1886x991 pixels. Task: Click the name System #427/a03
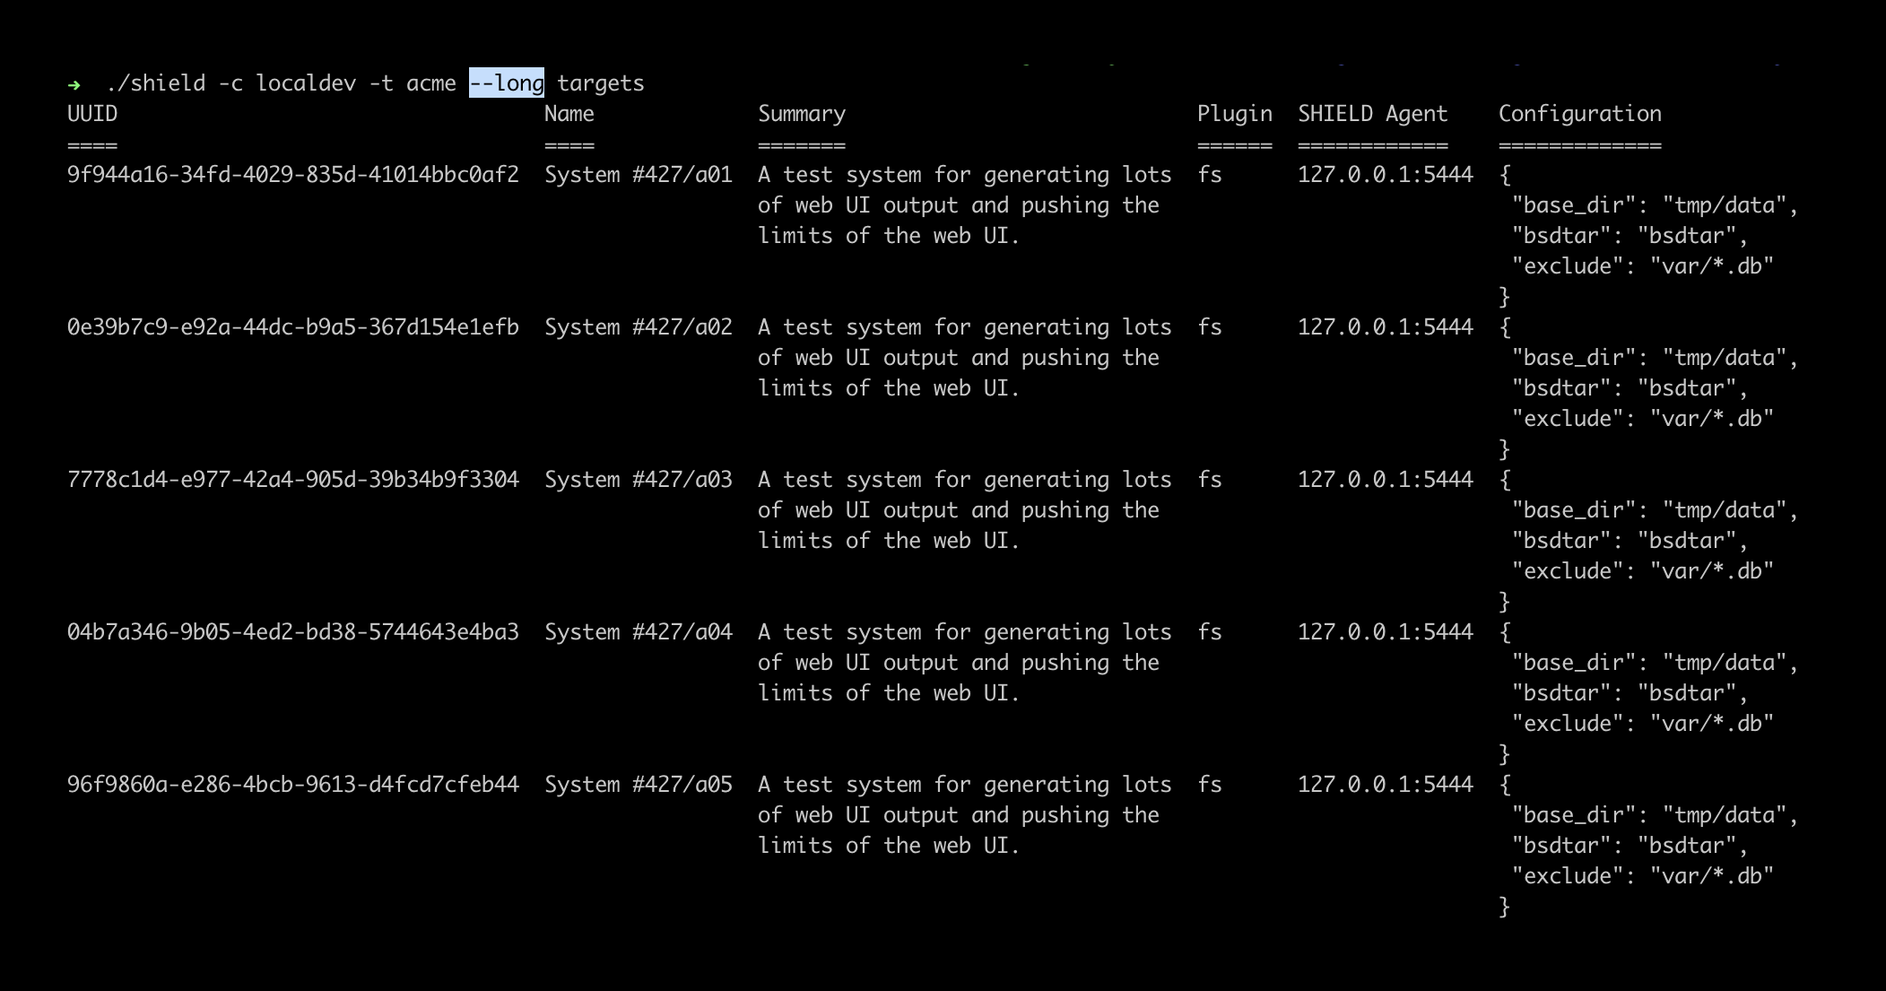pyautogui.click(x=639, y=480)
